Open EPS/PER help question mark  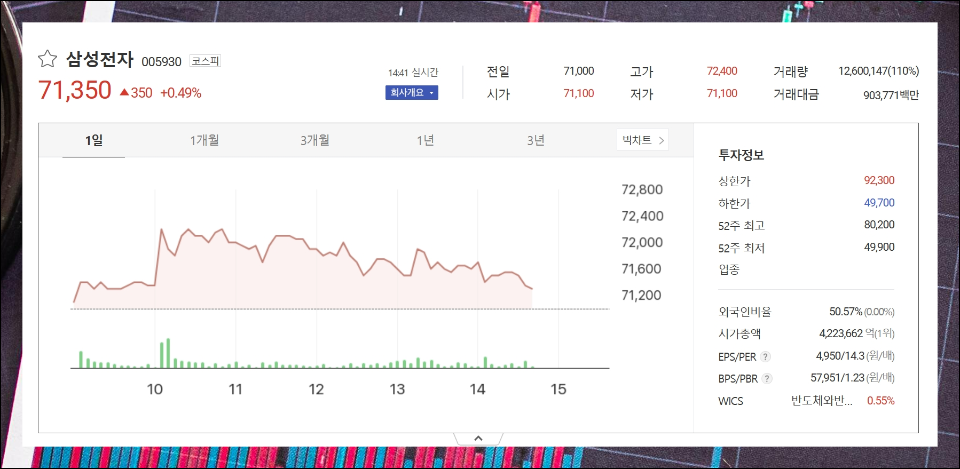(765, 356)
